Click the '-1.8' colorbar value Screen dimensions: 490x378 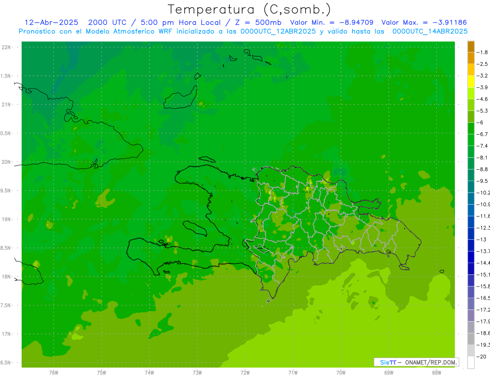tap(482, 52)
